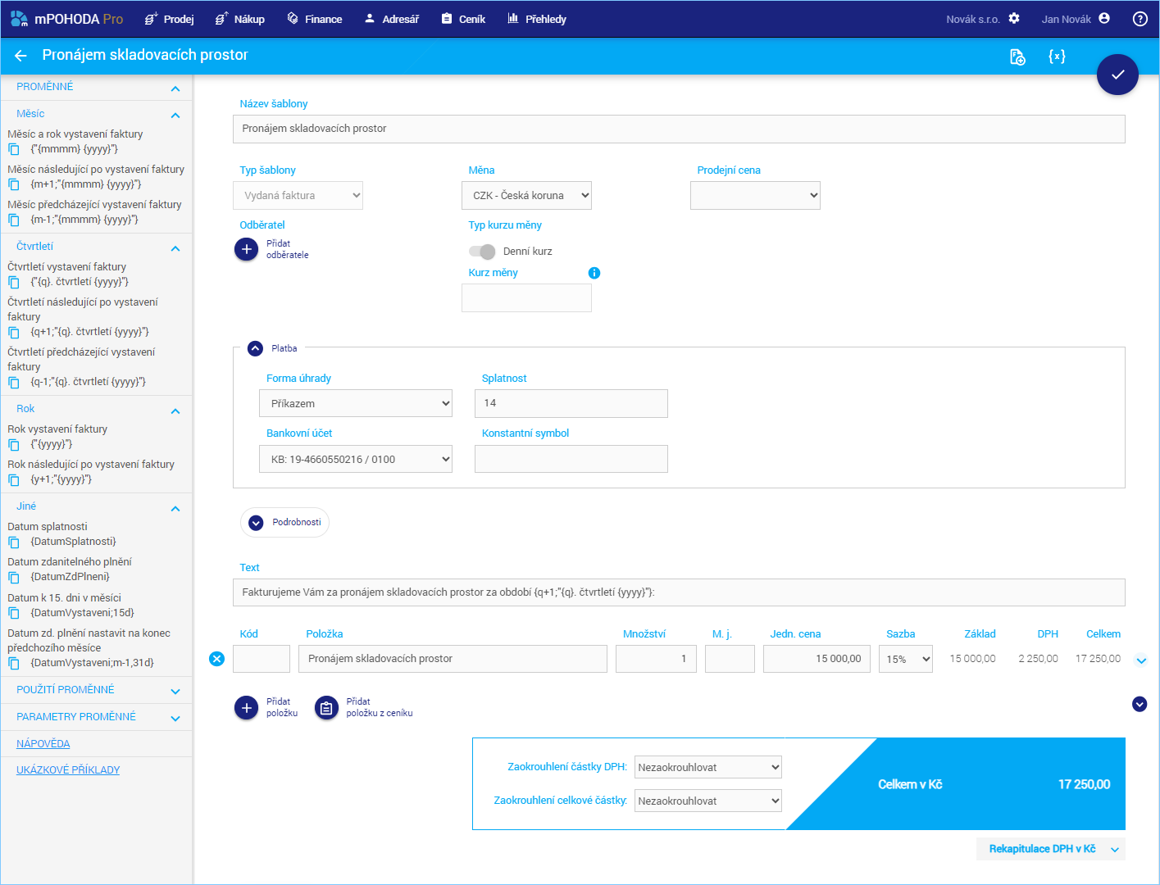
Task: Open company settings gear next to Novák s.r.o.
Action: click(1014, 18)
